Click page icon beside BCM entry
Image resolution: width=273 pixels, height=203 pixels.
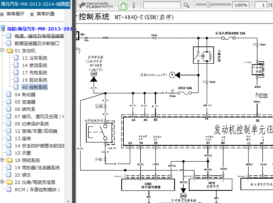9,189
